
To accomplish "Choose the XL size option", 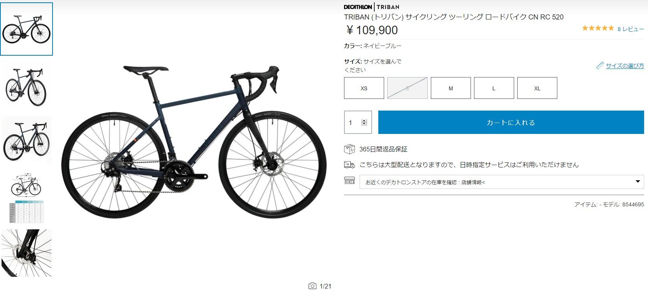I will point(537,88).
